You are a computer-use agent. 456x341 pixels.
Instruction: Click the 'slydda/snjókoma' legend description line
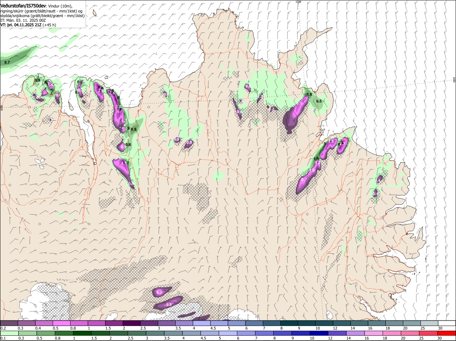click(42, 16)
